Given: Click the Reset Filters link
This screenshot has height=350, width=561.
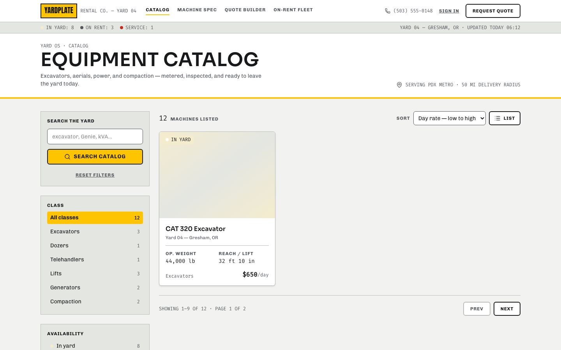Looking at the screenshot, I should (x=95, y=175).
